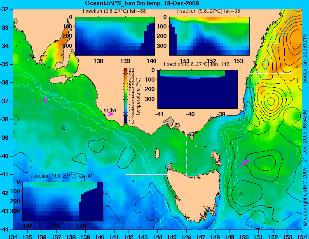Click the "bodas_an_20091219" vertical label
309x239 pixels.
pos(305,59)
